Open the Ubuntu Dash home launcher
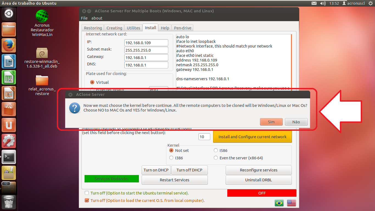 coord(9,13)
